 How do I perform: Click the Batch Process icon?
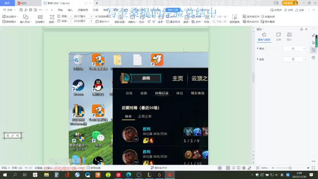(x=262, y=16)
